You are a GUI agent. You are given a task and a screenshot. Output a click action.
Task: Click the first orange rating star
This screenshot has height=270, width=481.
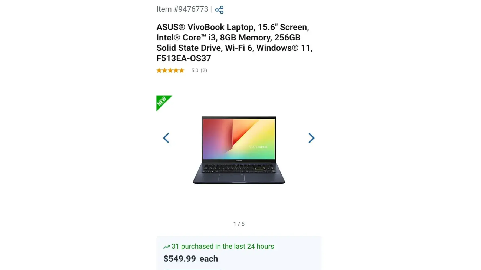(159, 70)
